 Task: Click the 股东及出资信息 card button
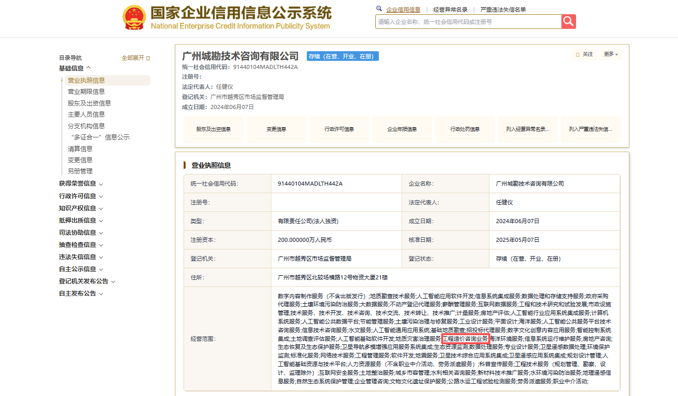213,129
